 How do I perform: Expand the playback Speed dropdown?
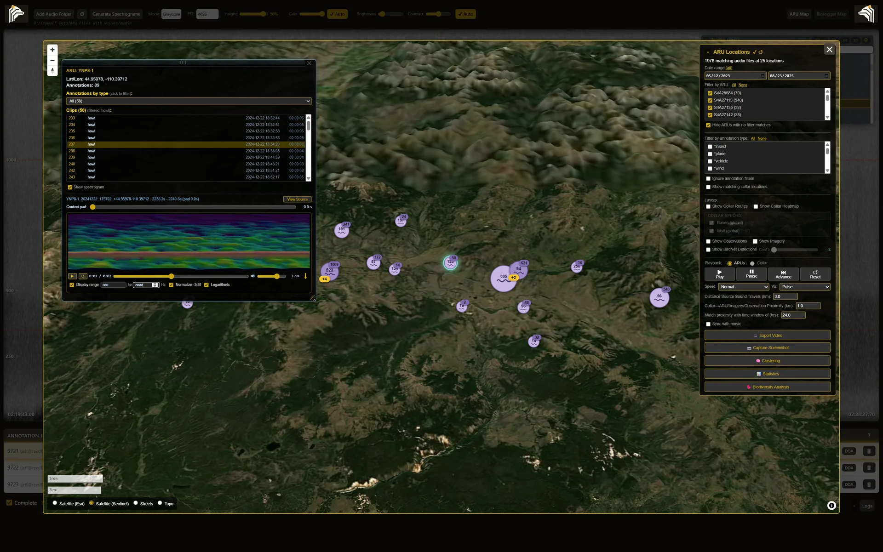point(744,287)
